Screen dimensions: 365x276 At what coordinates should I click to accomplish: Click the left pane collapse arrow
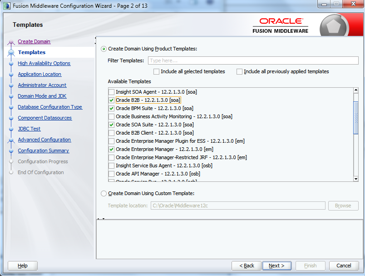tap(95, 38)
